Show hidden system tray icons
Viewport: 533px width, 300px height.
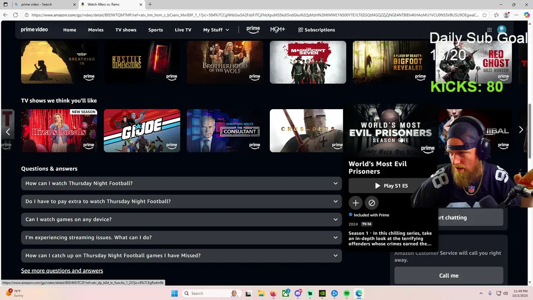click(480, 293)
